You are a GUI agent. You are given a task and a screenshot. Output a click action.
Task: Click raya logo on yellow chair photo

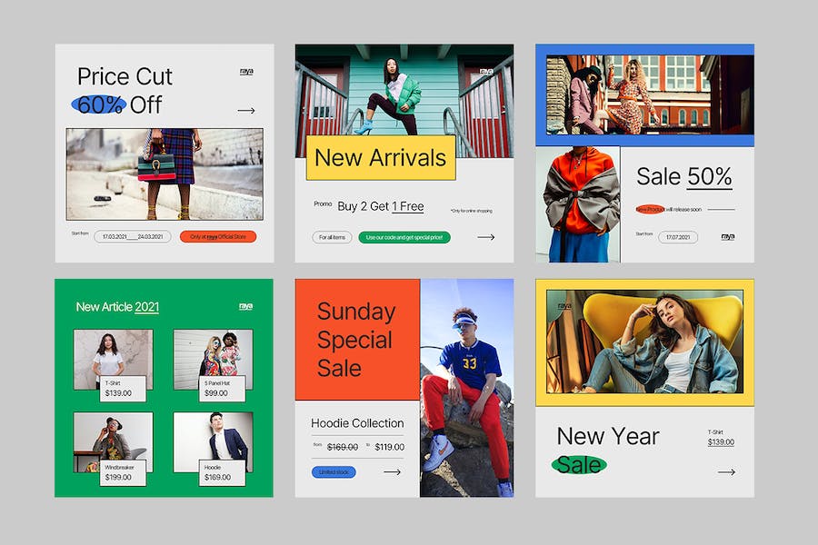tap(566, 307)
